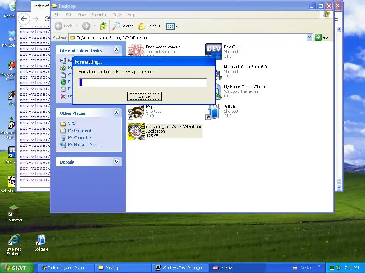
Task: Toggle the Folders pane
Action: (149, 26)
